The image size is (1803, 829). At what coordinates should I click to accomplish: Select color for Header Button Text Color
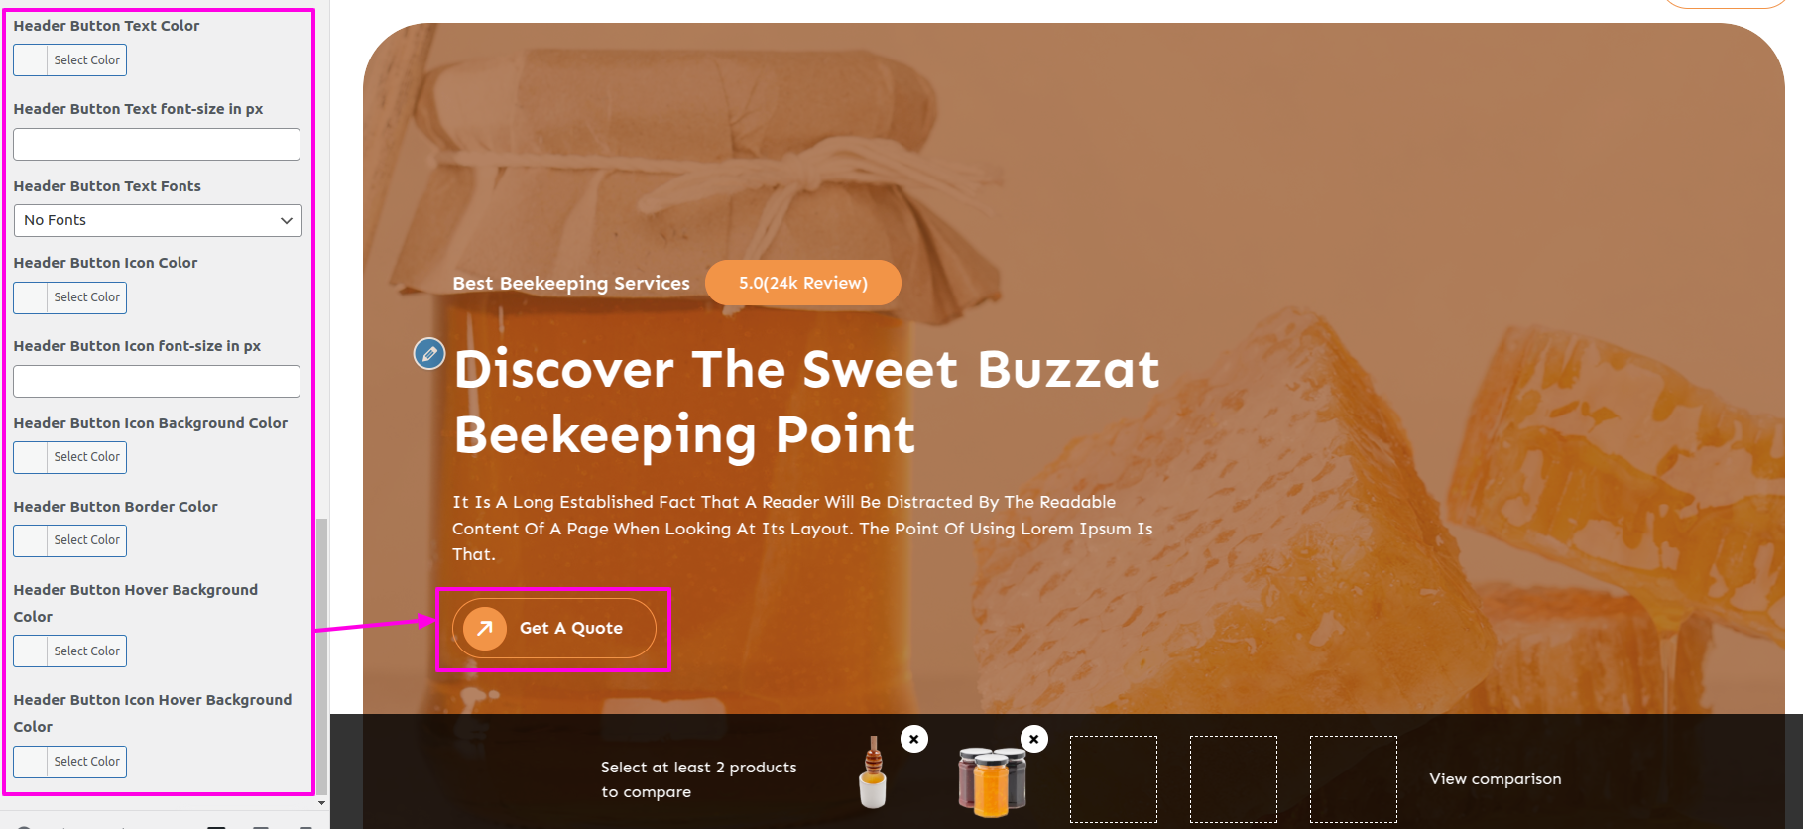tap(70, 60)
